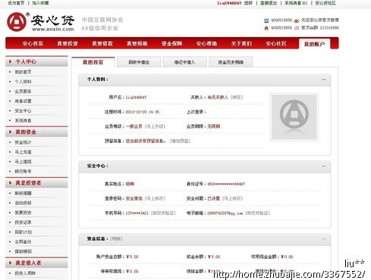Open 消息设置 in the sidebar
The width and height of the screenshot is (371, 280).
coord(23,101)
